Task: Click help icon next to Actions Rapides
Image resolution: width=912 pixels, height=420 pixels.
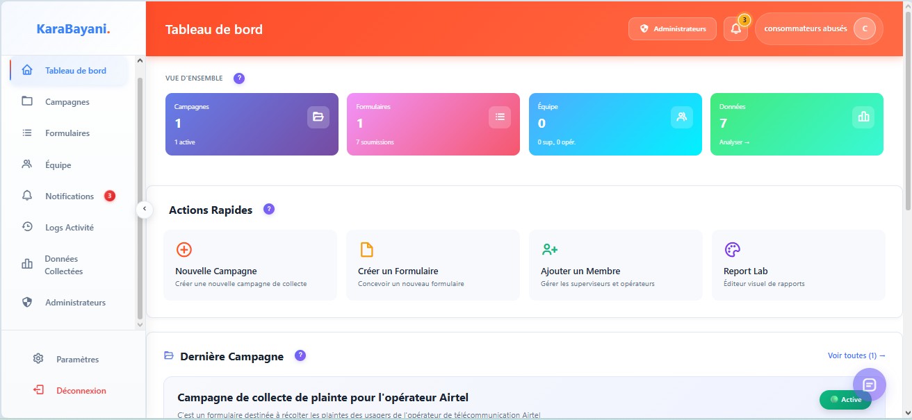Action: (269, 209)
